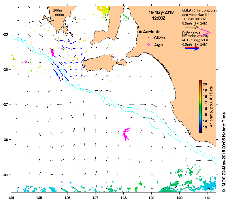Screen dimensions: 228x202
Task: Click the 200m depth contour label
Action: click(x=57, y=10)
